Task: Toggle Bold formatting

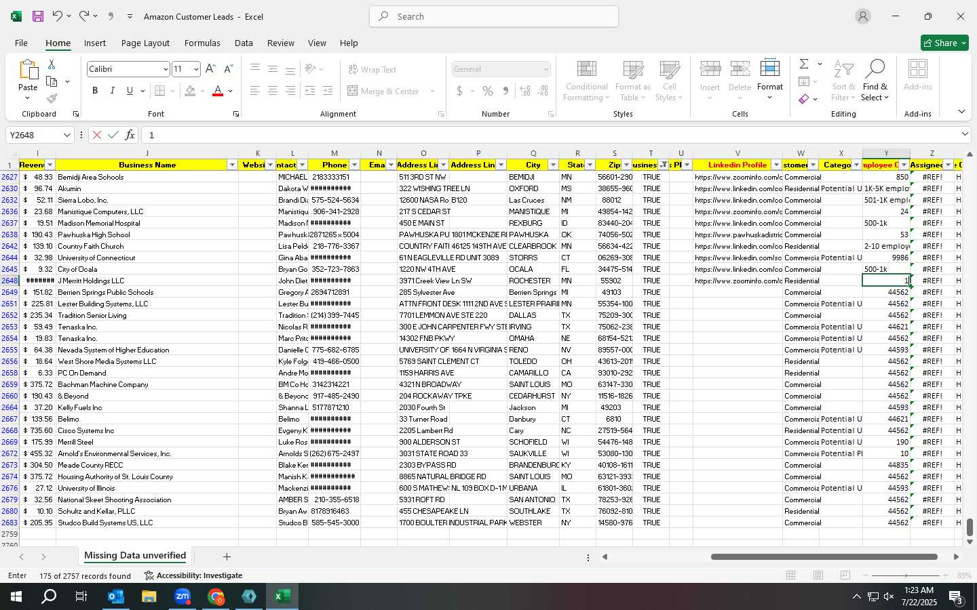Action: [x=95, y=91]
